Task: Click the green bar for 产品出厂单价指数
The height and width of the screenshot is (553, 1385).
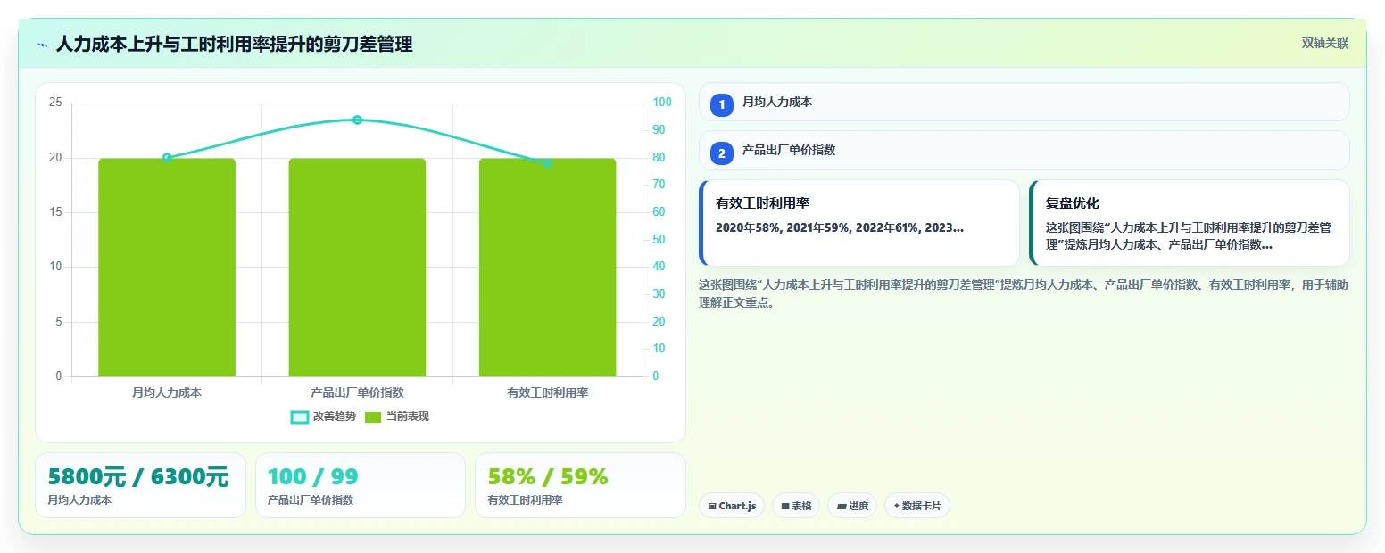Action: [x=357, y=268]
